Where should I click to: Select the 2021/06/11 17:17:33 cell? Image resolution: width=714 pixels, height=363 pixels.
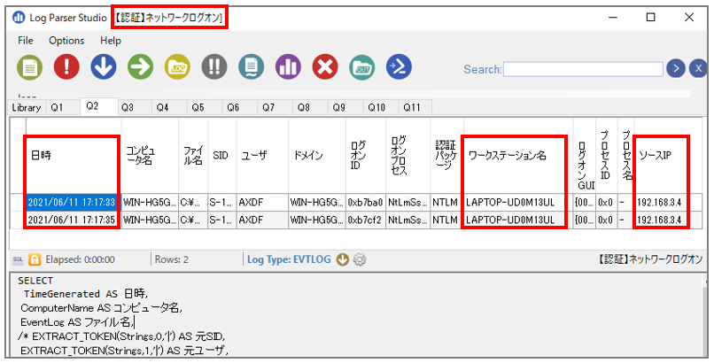coord(72,202)
